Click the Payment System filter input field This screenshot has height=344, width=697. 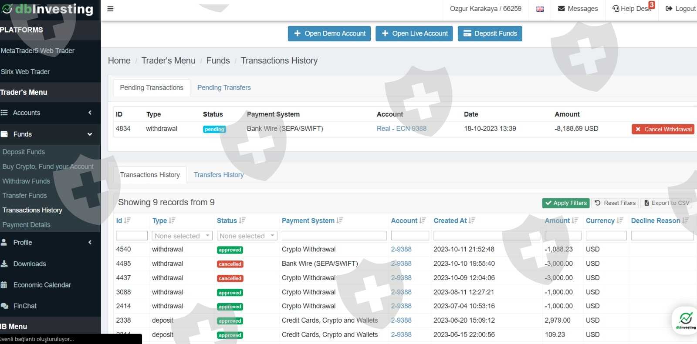(334, 236)
